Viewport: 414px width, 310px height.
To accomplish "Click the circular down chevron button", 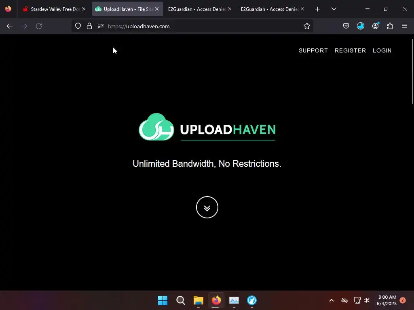I will click(207, 207).
